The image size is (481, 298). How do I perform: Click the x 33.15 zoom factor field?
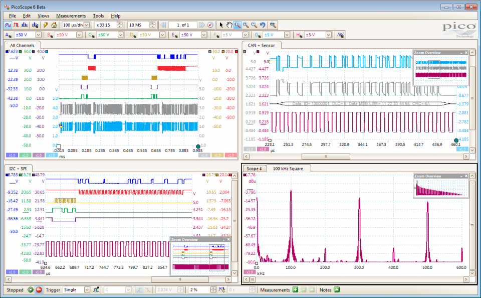point(109,25)
